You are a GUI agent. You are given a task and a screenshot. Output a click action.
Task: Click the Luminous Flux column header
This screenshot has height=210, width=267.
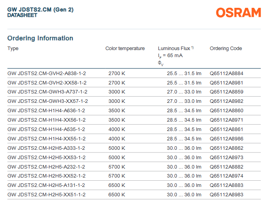(x=174, y=48)
